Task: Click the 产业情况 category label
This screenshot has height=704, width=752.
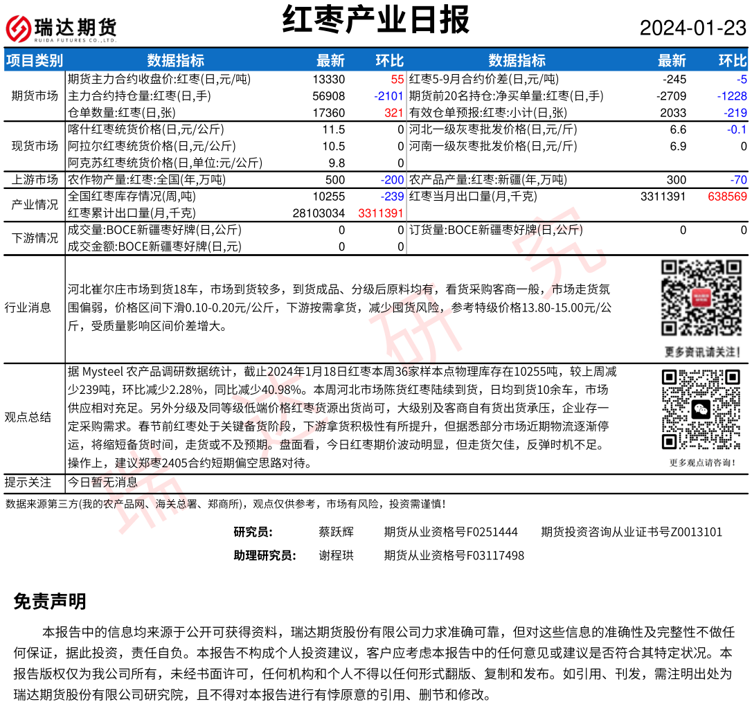Action: pyautogui.click(x=35, y=205)
